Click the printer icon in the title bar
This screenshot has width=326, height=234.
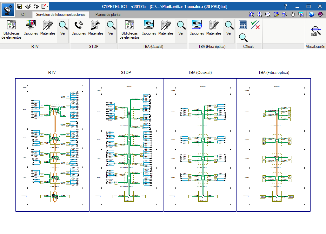click(28, 6)
